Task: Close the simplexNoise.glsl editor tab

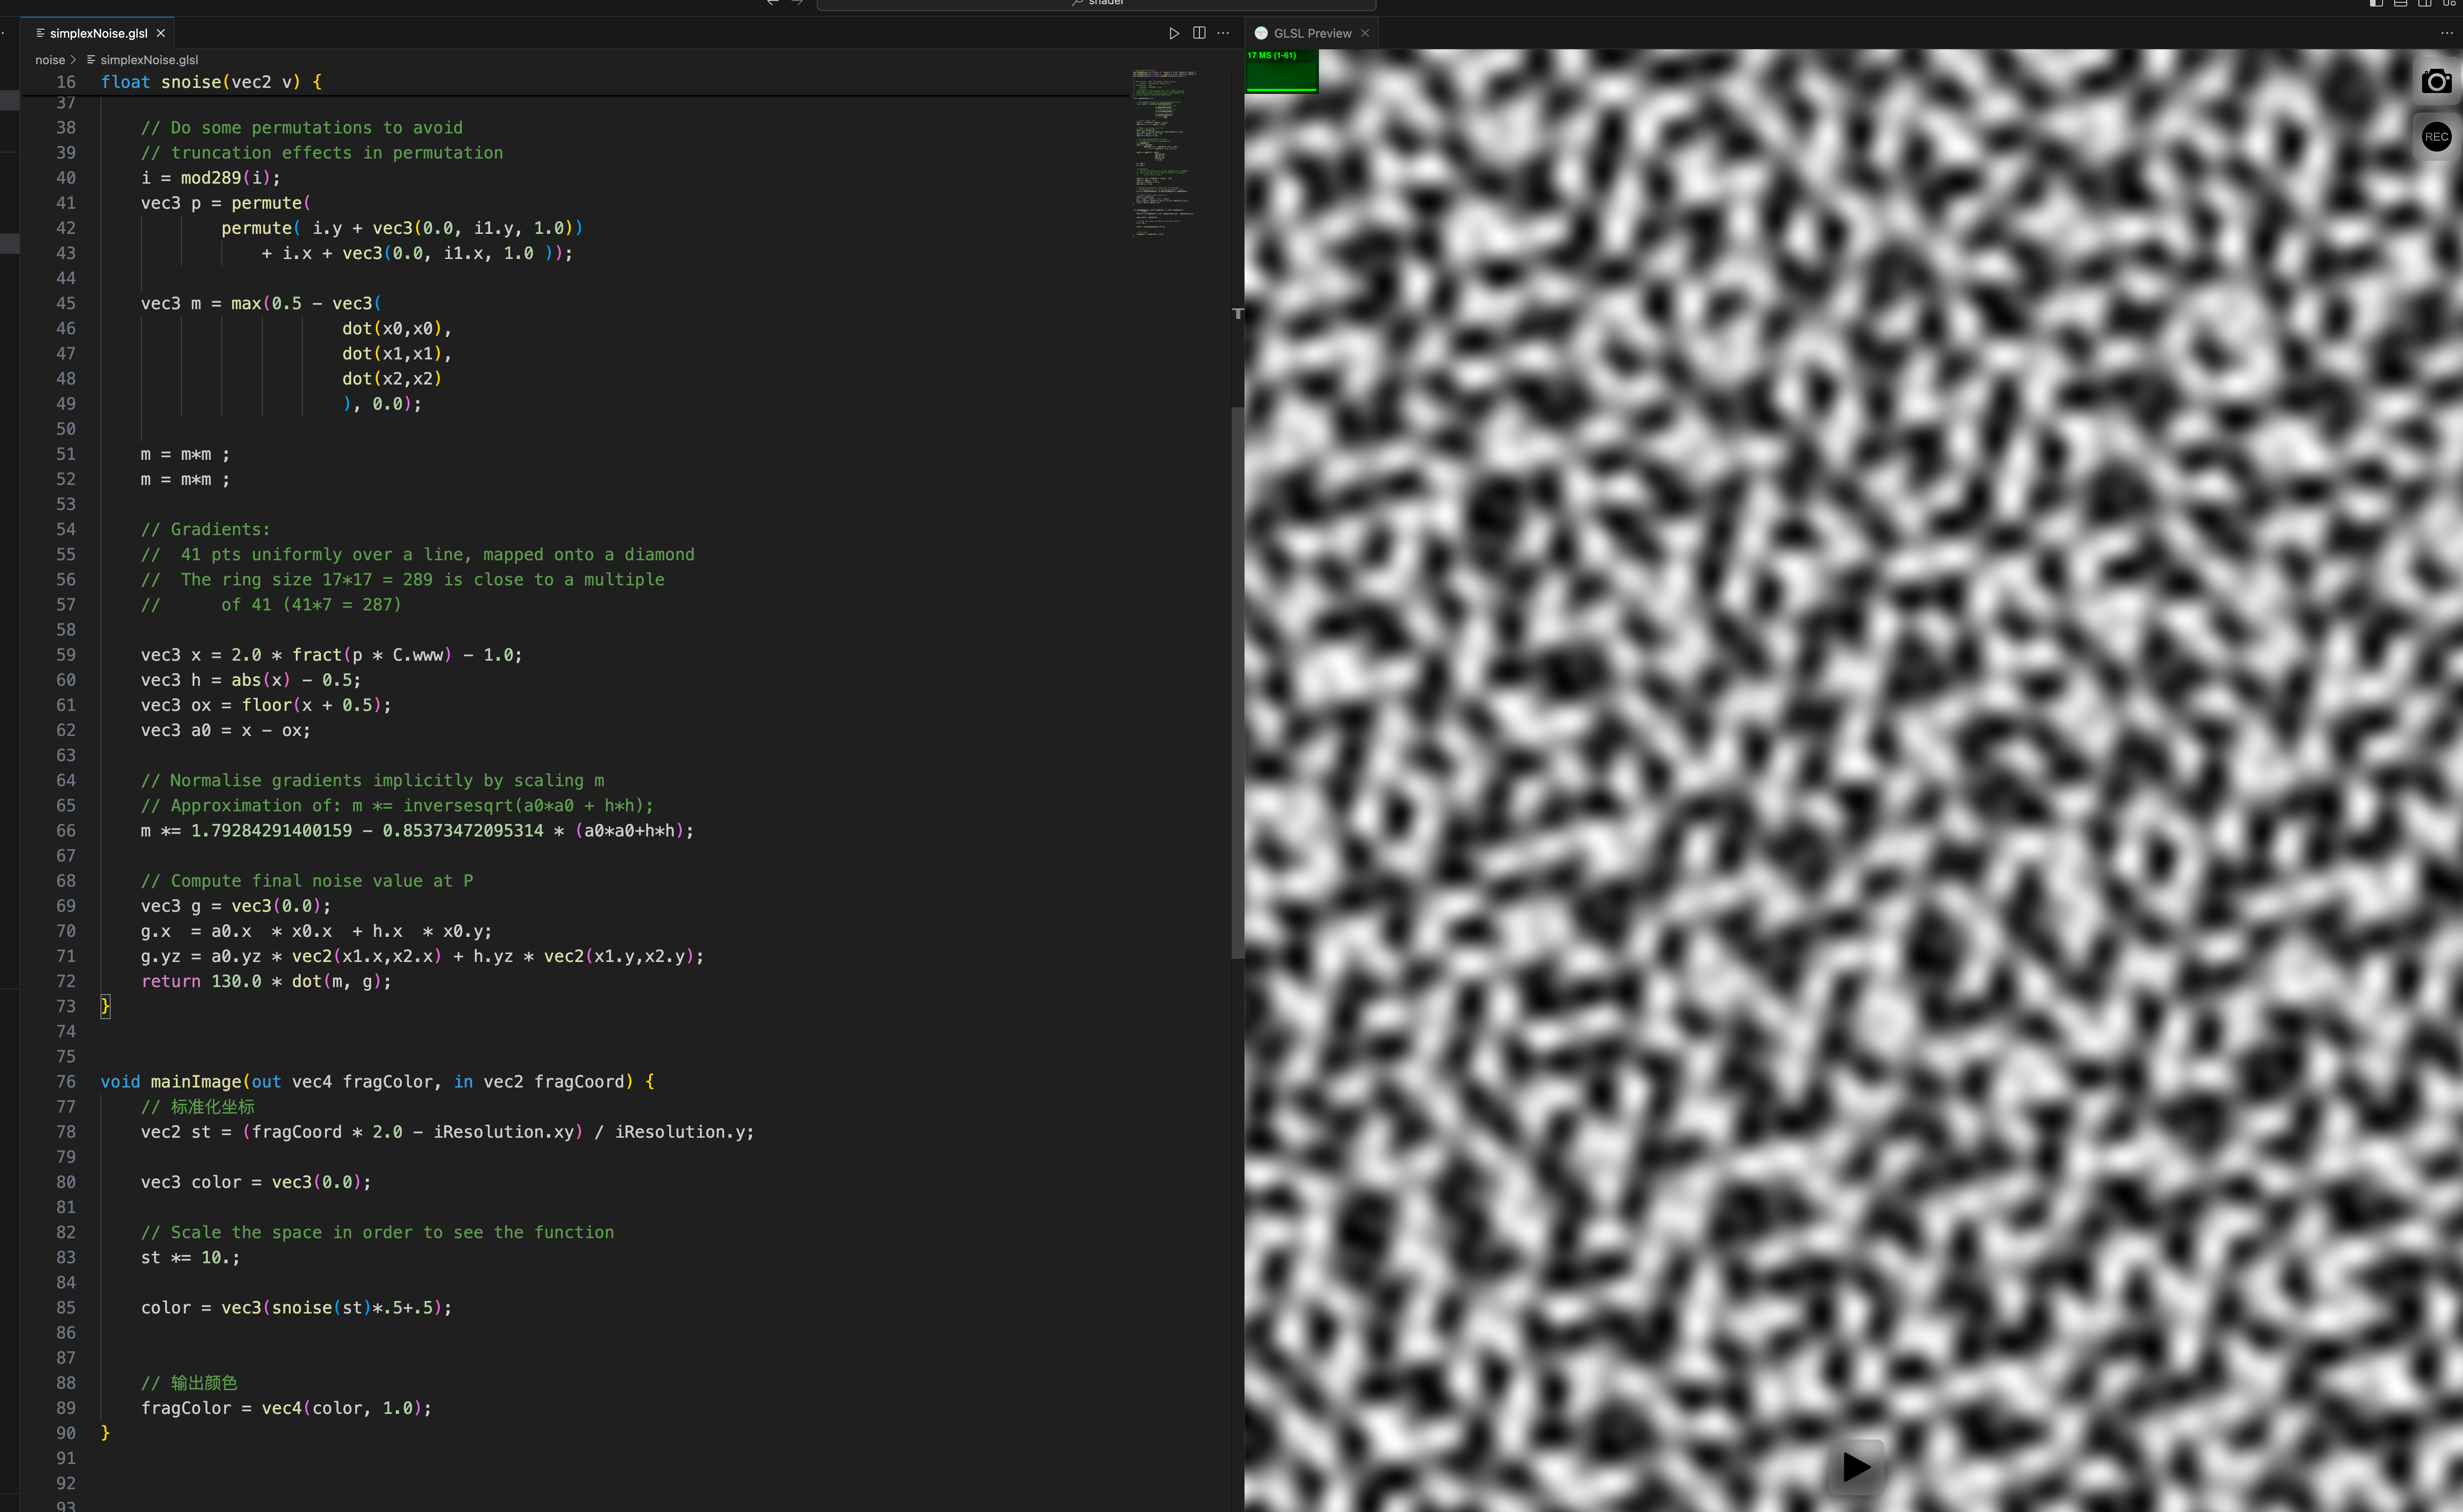Action: point(161,33)
